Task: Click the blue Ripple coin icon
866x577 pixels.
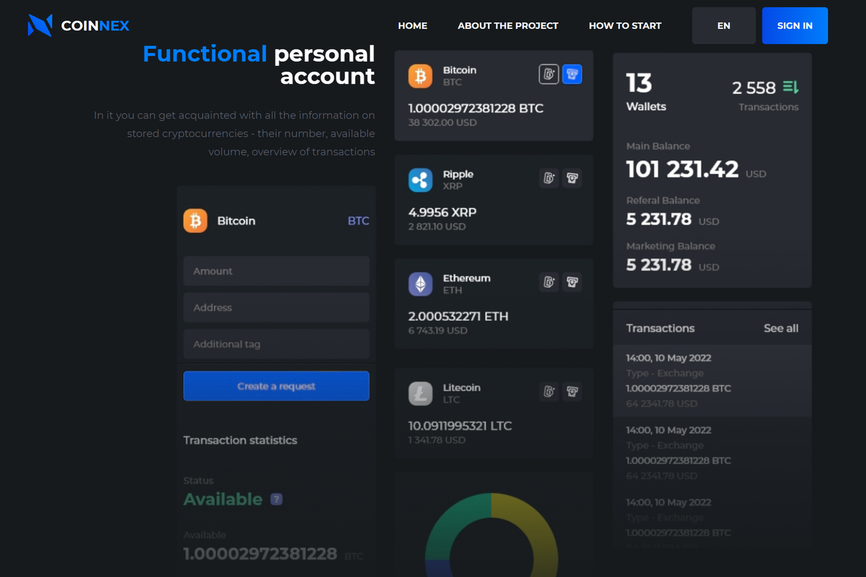Action: [420, 180]
